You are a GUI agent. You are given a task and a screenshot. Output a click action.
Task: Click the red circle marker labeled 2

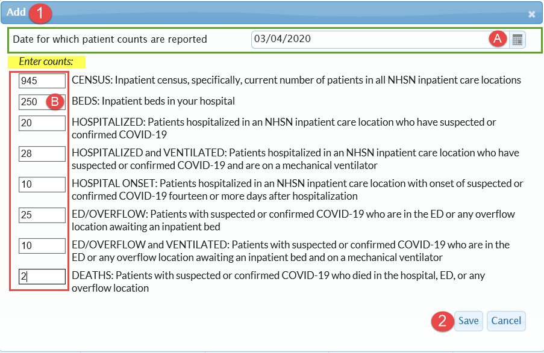[443, 321]
